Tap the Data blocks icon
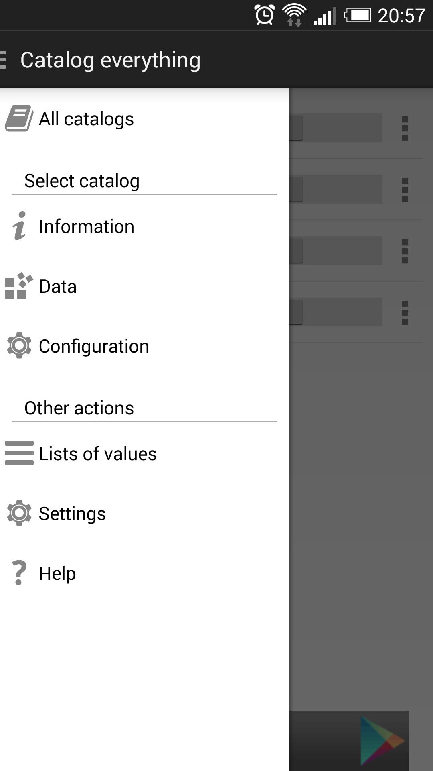Screen dimensions: 433x771 (x=18, y=286)
